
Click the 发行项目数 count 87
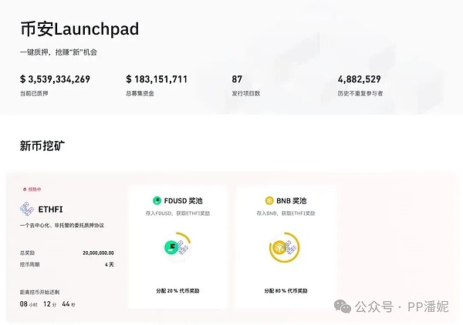tap(237, 79)
